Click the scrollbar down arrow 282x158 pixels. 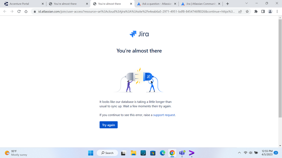[x=280, y=146]
